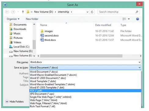This screenshot has height=111, width=149.
Task: Choose Word 97-2003 Template (*.dot)
Action: coord(85,88)
